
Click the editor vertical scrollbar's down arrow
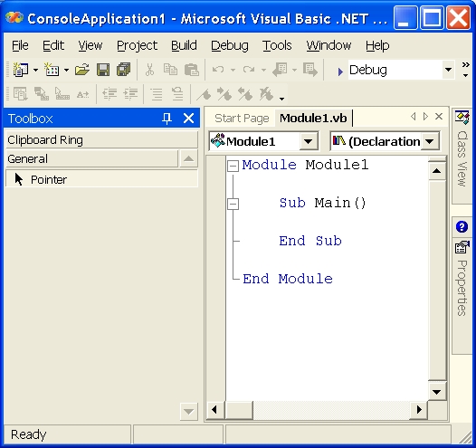coord(437,392)
